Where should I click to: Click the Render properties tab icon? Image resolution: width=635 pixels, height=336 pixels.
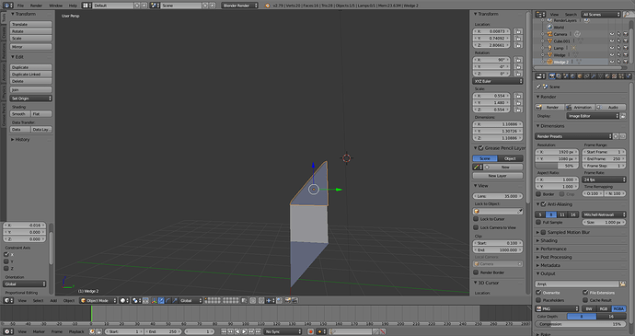pos(551,76)
